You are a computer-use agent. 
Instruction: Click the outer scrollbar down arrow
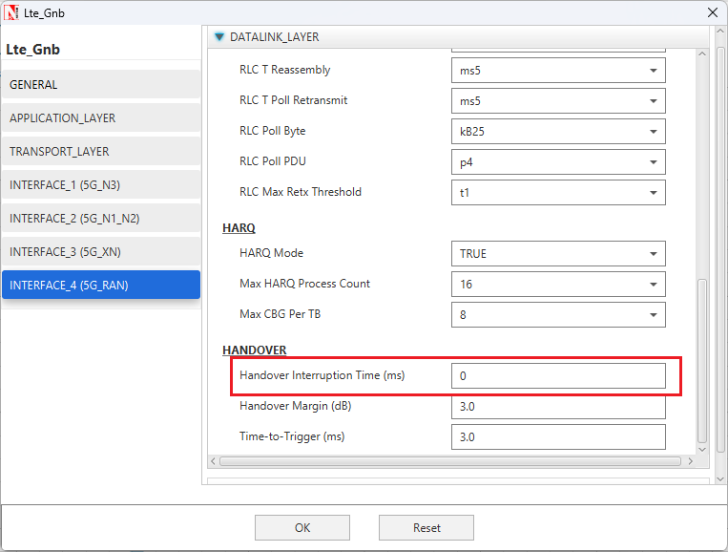720,479
